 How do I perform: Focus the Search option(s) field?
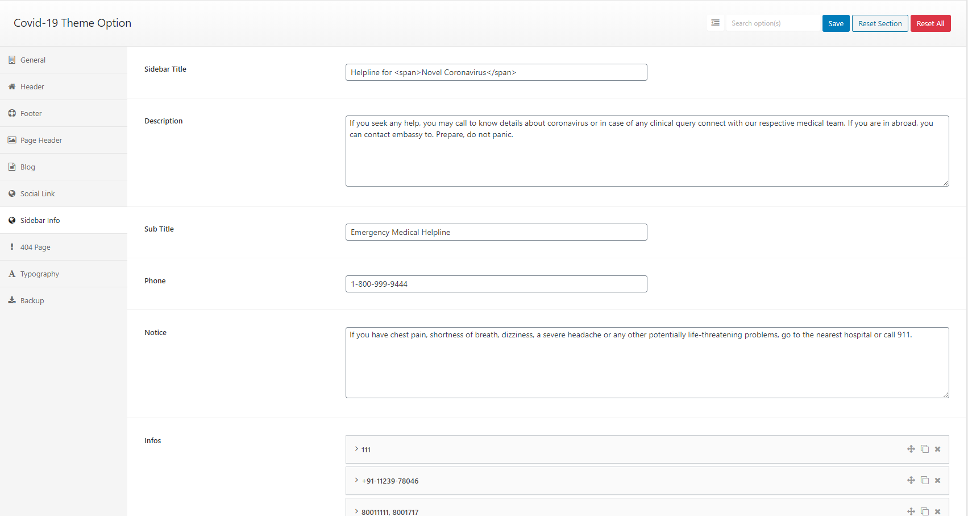[x=772, y=23]
